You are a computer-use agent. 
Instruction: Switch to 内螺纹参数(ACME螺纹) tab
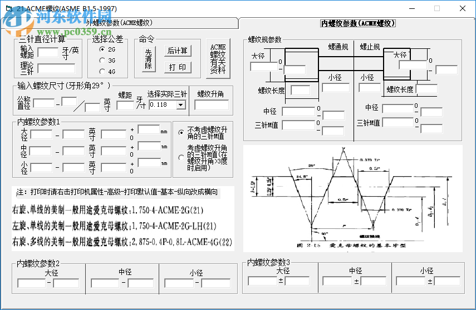click(x=358, y=23)
